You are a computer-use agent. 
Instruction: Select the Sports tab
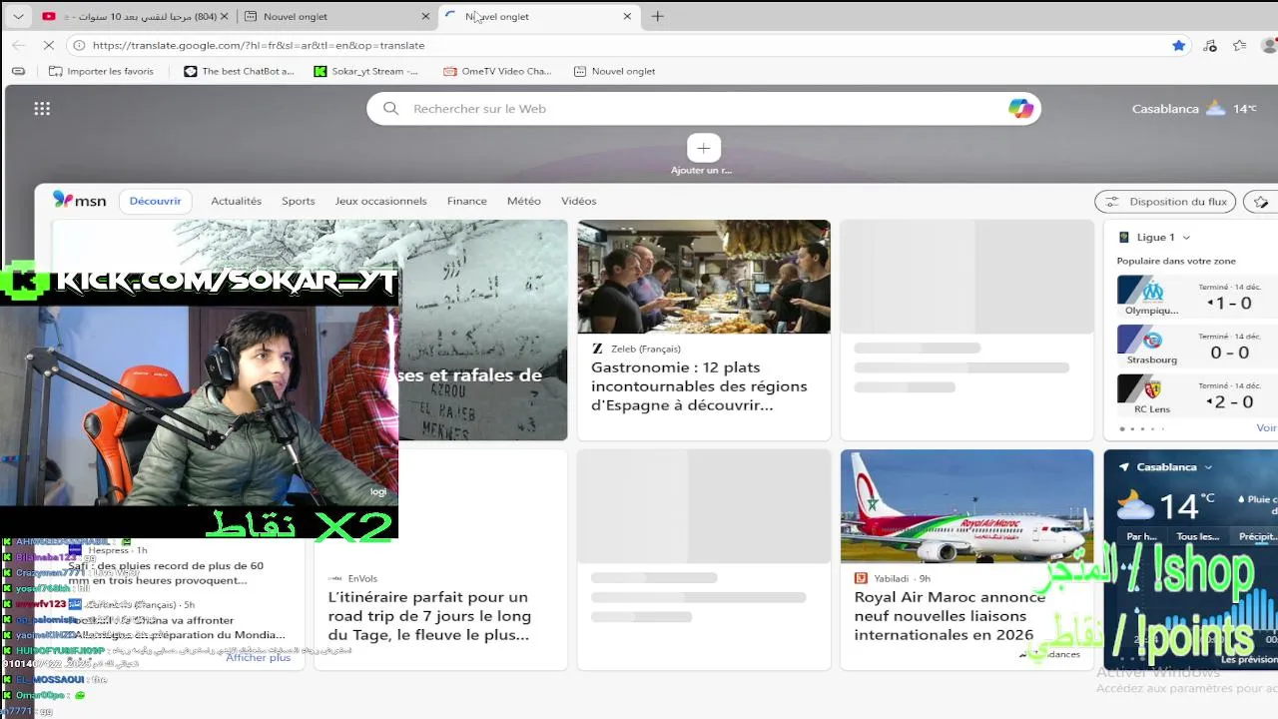pyautogui.click(x=298, y=201)
